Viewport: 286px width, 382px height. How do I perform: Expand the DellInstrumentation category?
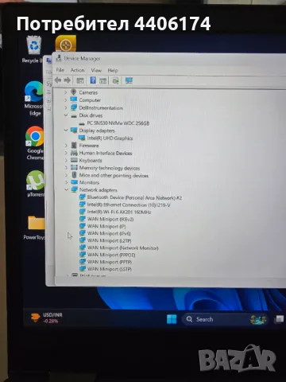click(x=66, y=107)
